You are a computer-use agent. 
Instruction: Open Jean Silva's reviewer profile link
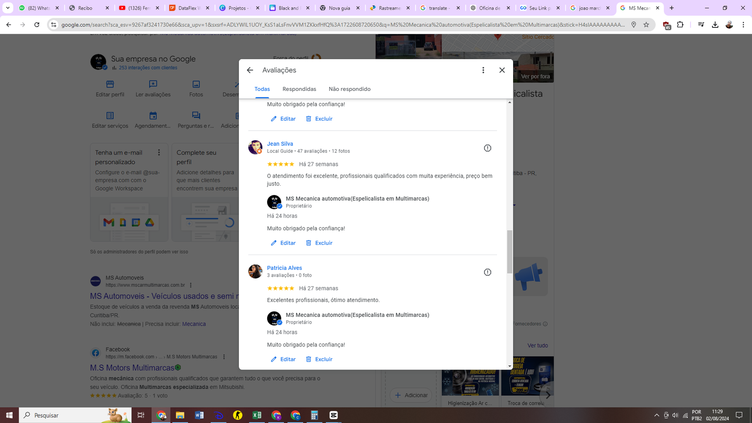(x=280, y=144)
